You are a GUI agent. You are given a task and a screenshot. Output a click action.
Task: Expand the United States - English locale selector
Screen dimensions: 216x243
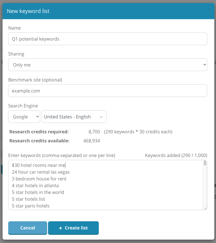point(74,117)
